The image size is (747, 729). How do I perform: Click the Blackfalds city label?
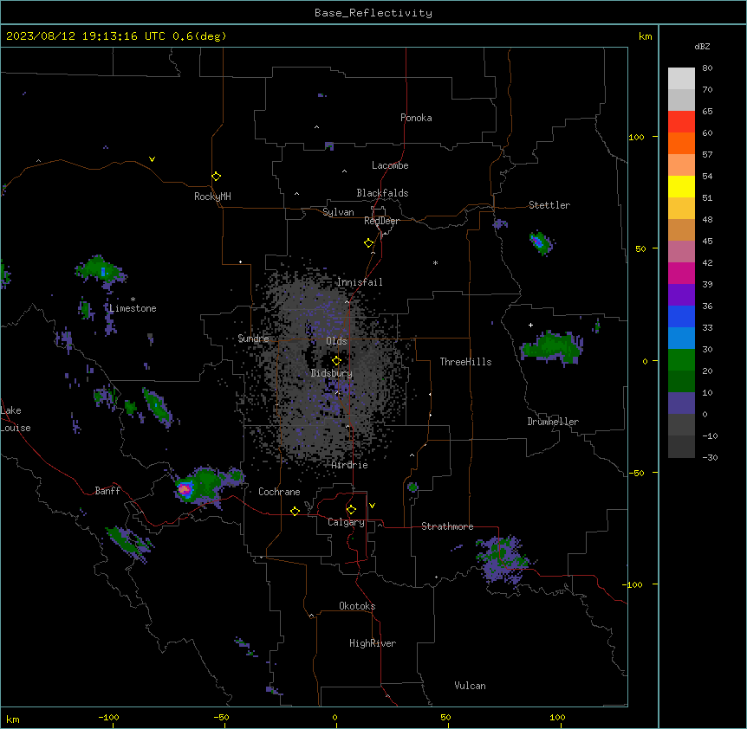[382, 193]
